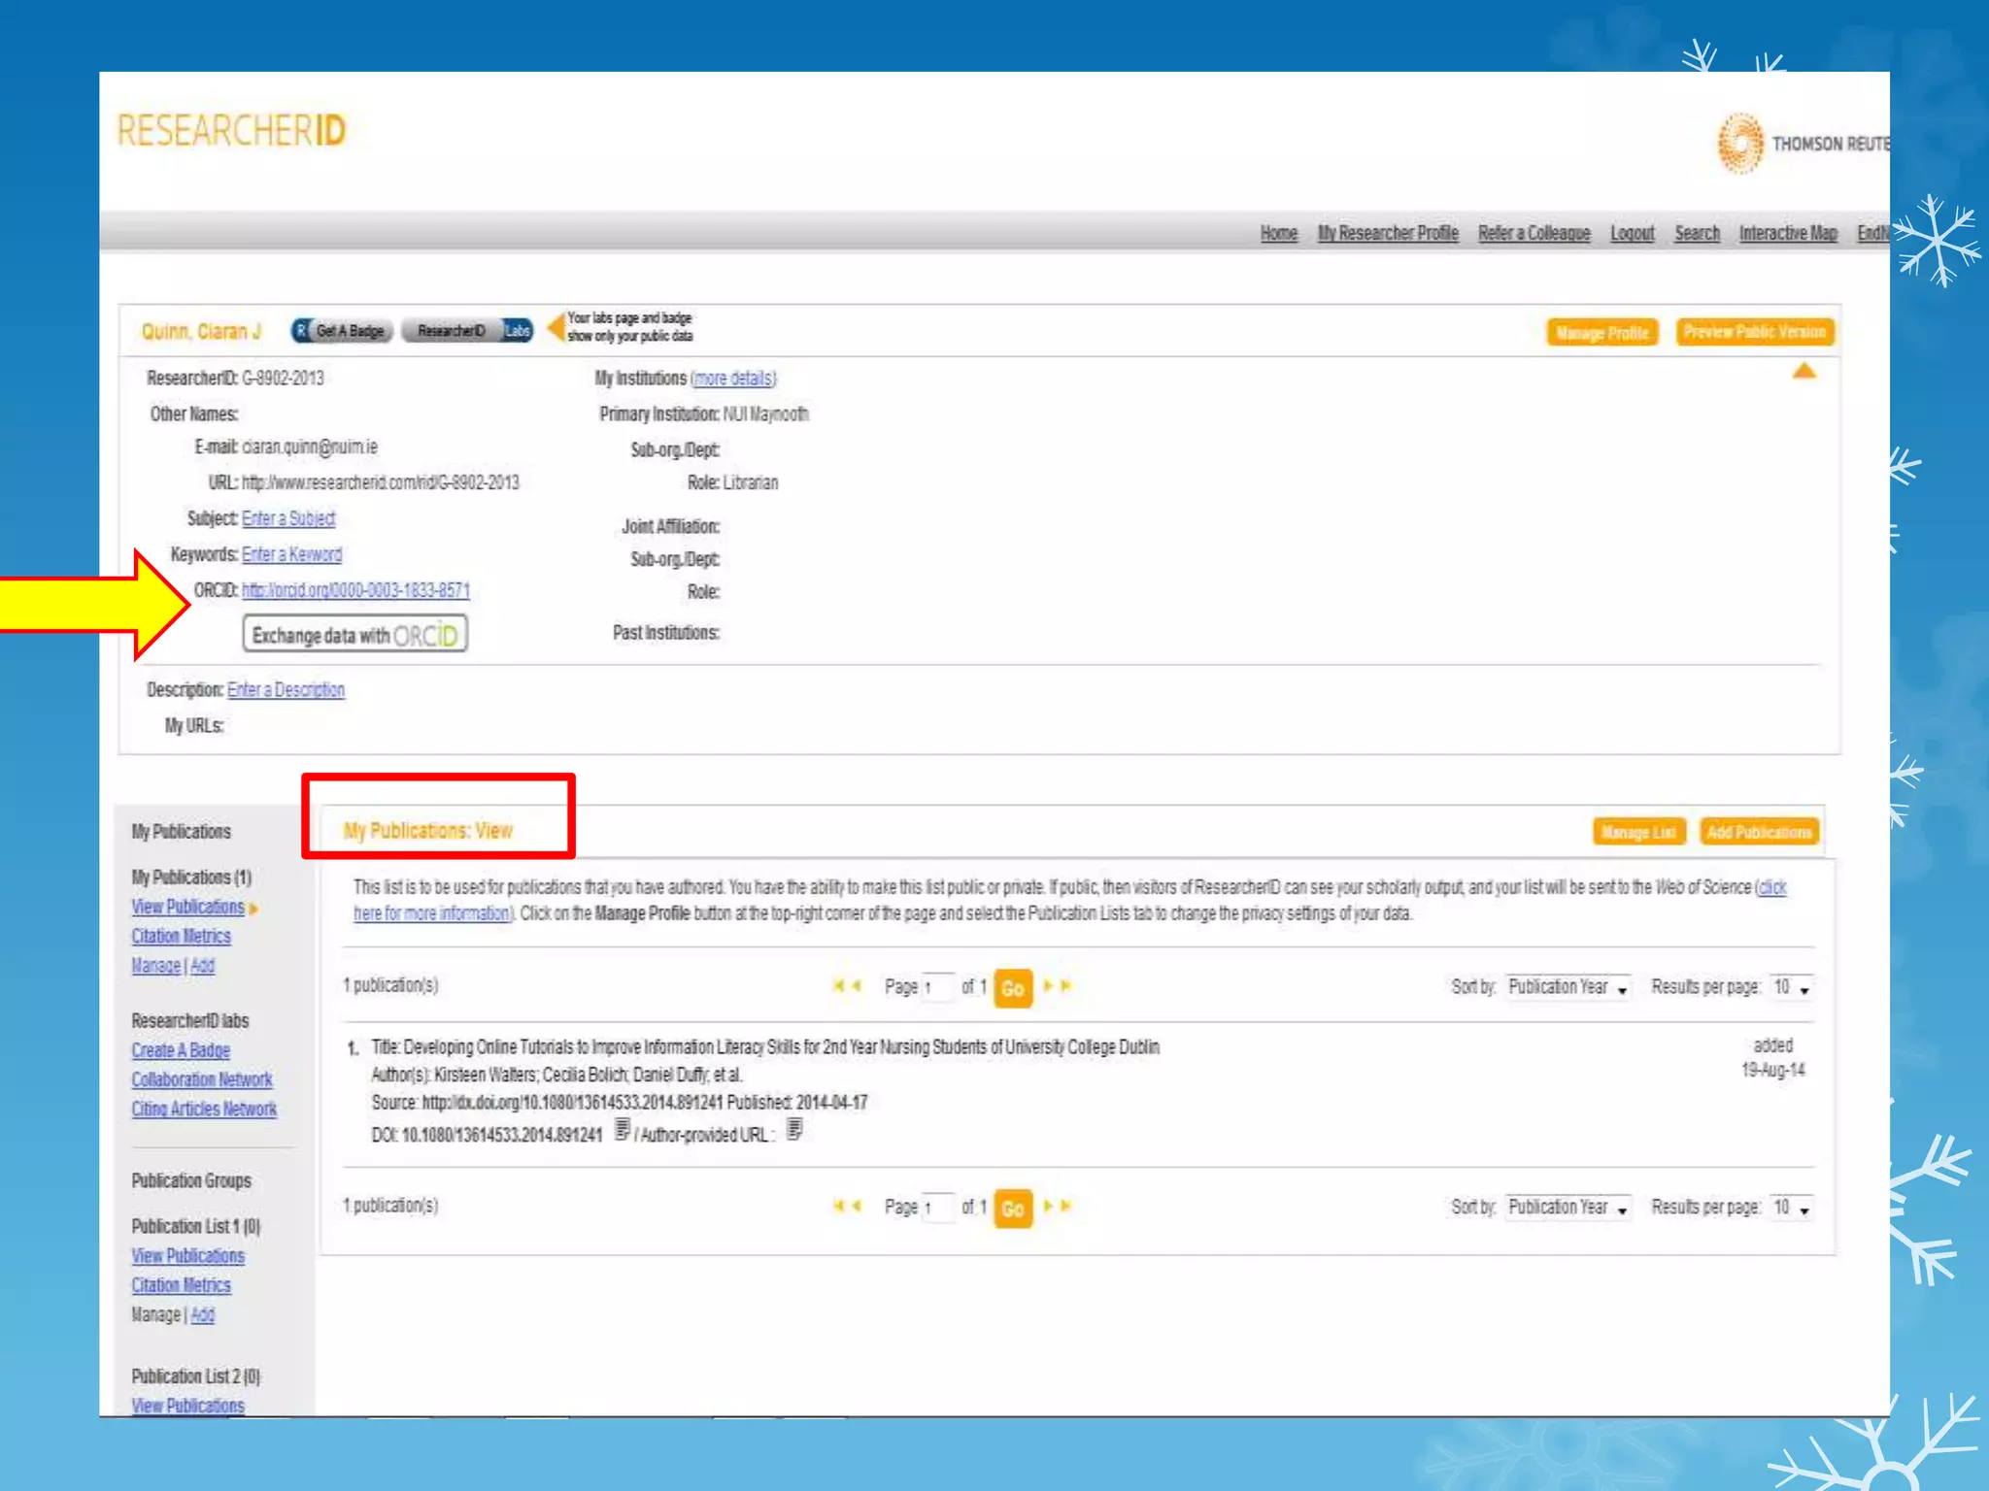This screenshot has width=1989, height=1491.
Task: Select Interactive Map in the navigation bar
Action: tap(1787, 233)
